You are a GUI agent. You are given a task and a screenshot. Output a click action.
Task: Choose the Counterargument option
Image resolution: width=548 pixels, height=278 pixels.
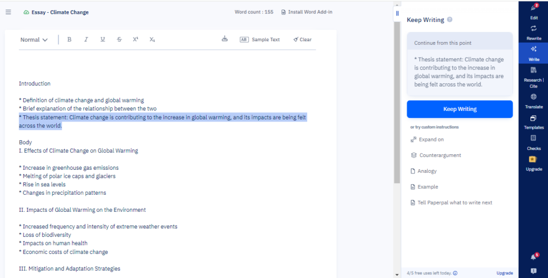(440, 155)
